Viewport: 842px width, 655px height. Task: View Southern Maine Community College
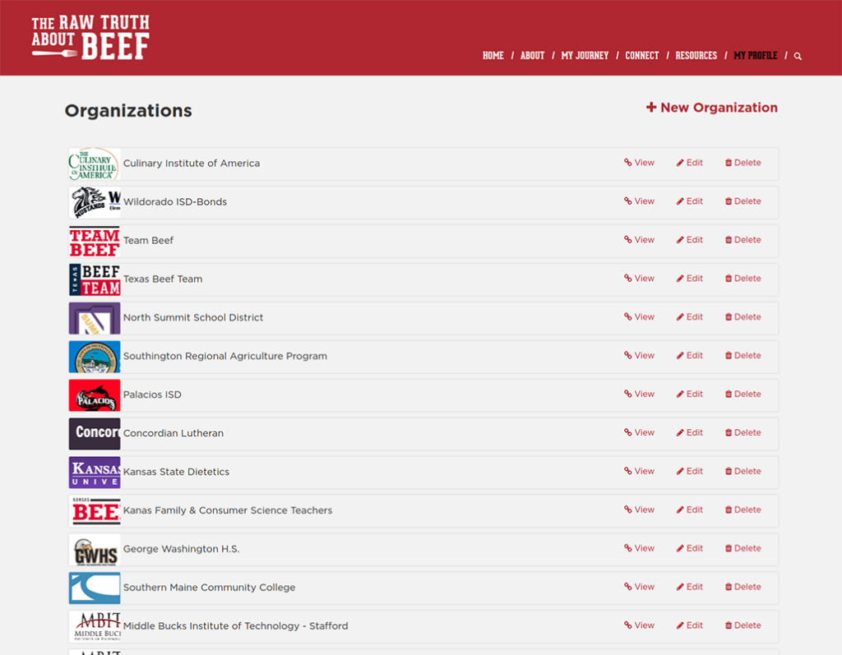(639, 588)
